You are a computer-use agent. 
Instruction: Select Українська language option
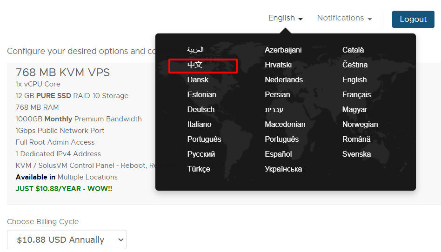[283, 169]
